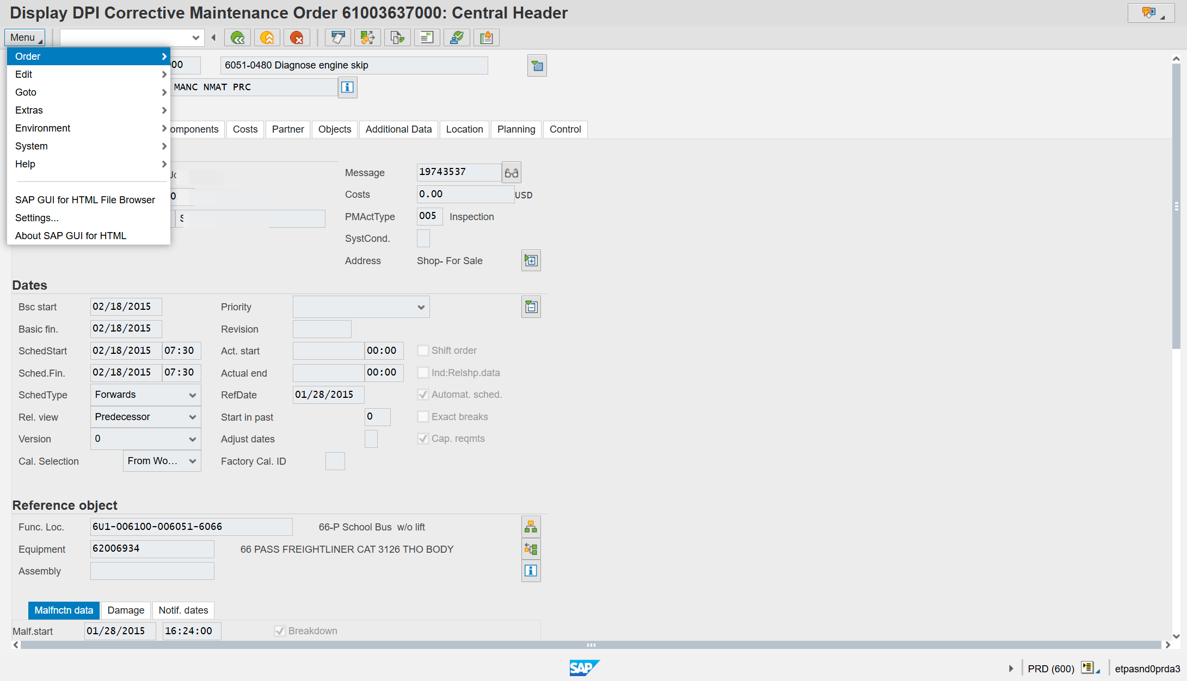Switch to the Costs tab
Image resolution: width=1187 pixels, height=681 pixels.
(x=245, y=129)
